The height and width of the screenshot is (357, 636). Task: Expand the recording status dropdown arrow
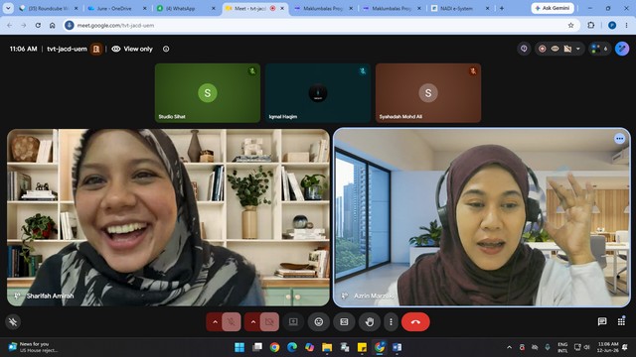pyautogui.click(x=578, y=49)
